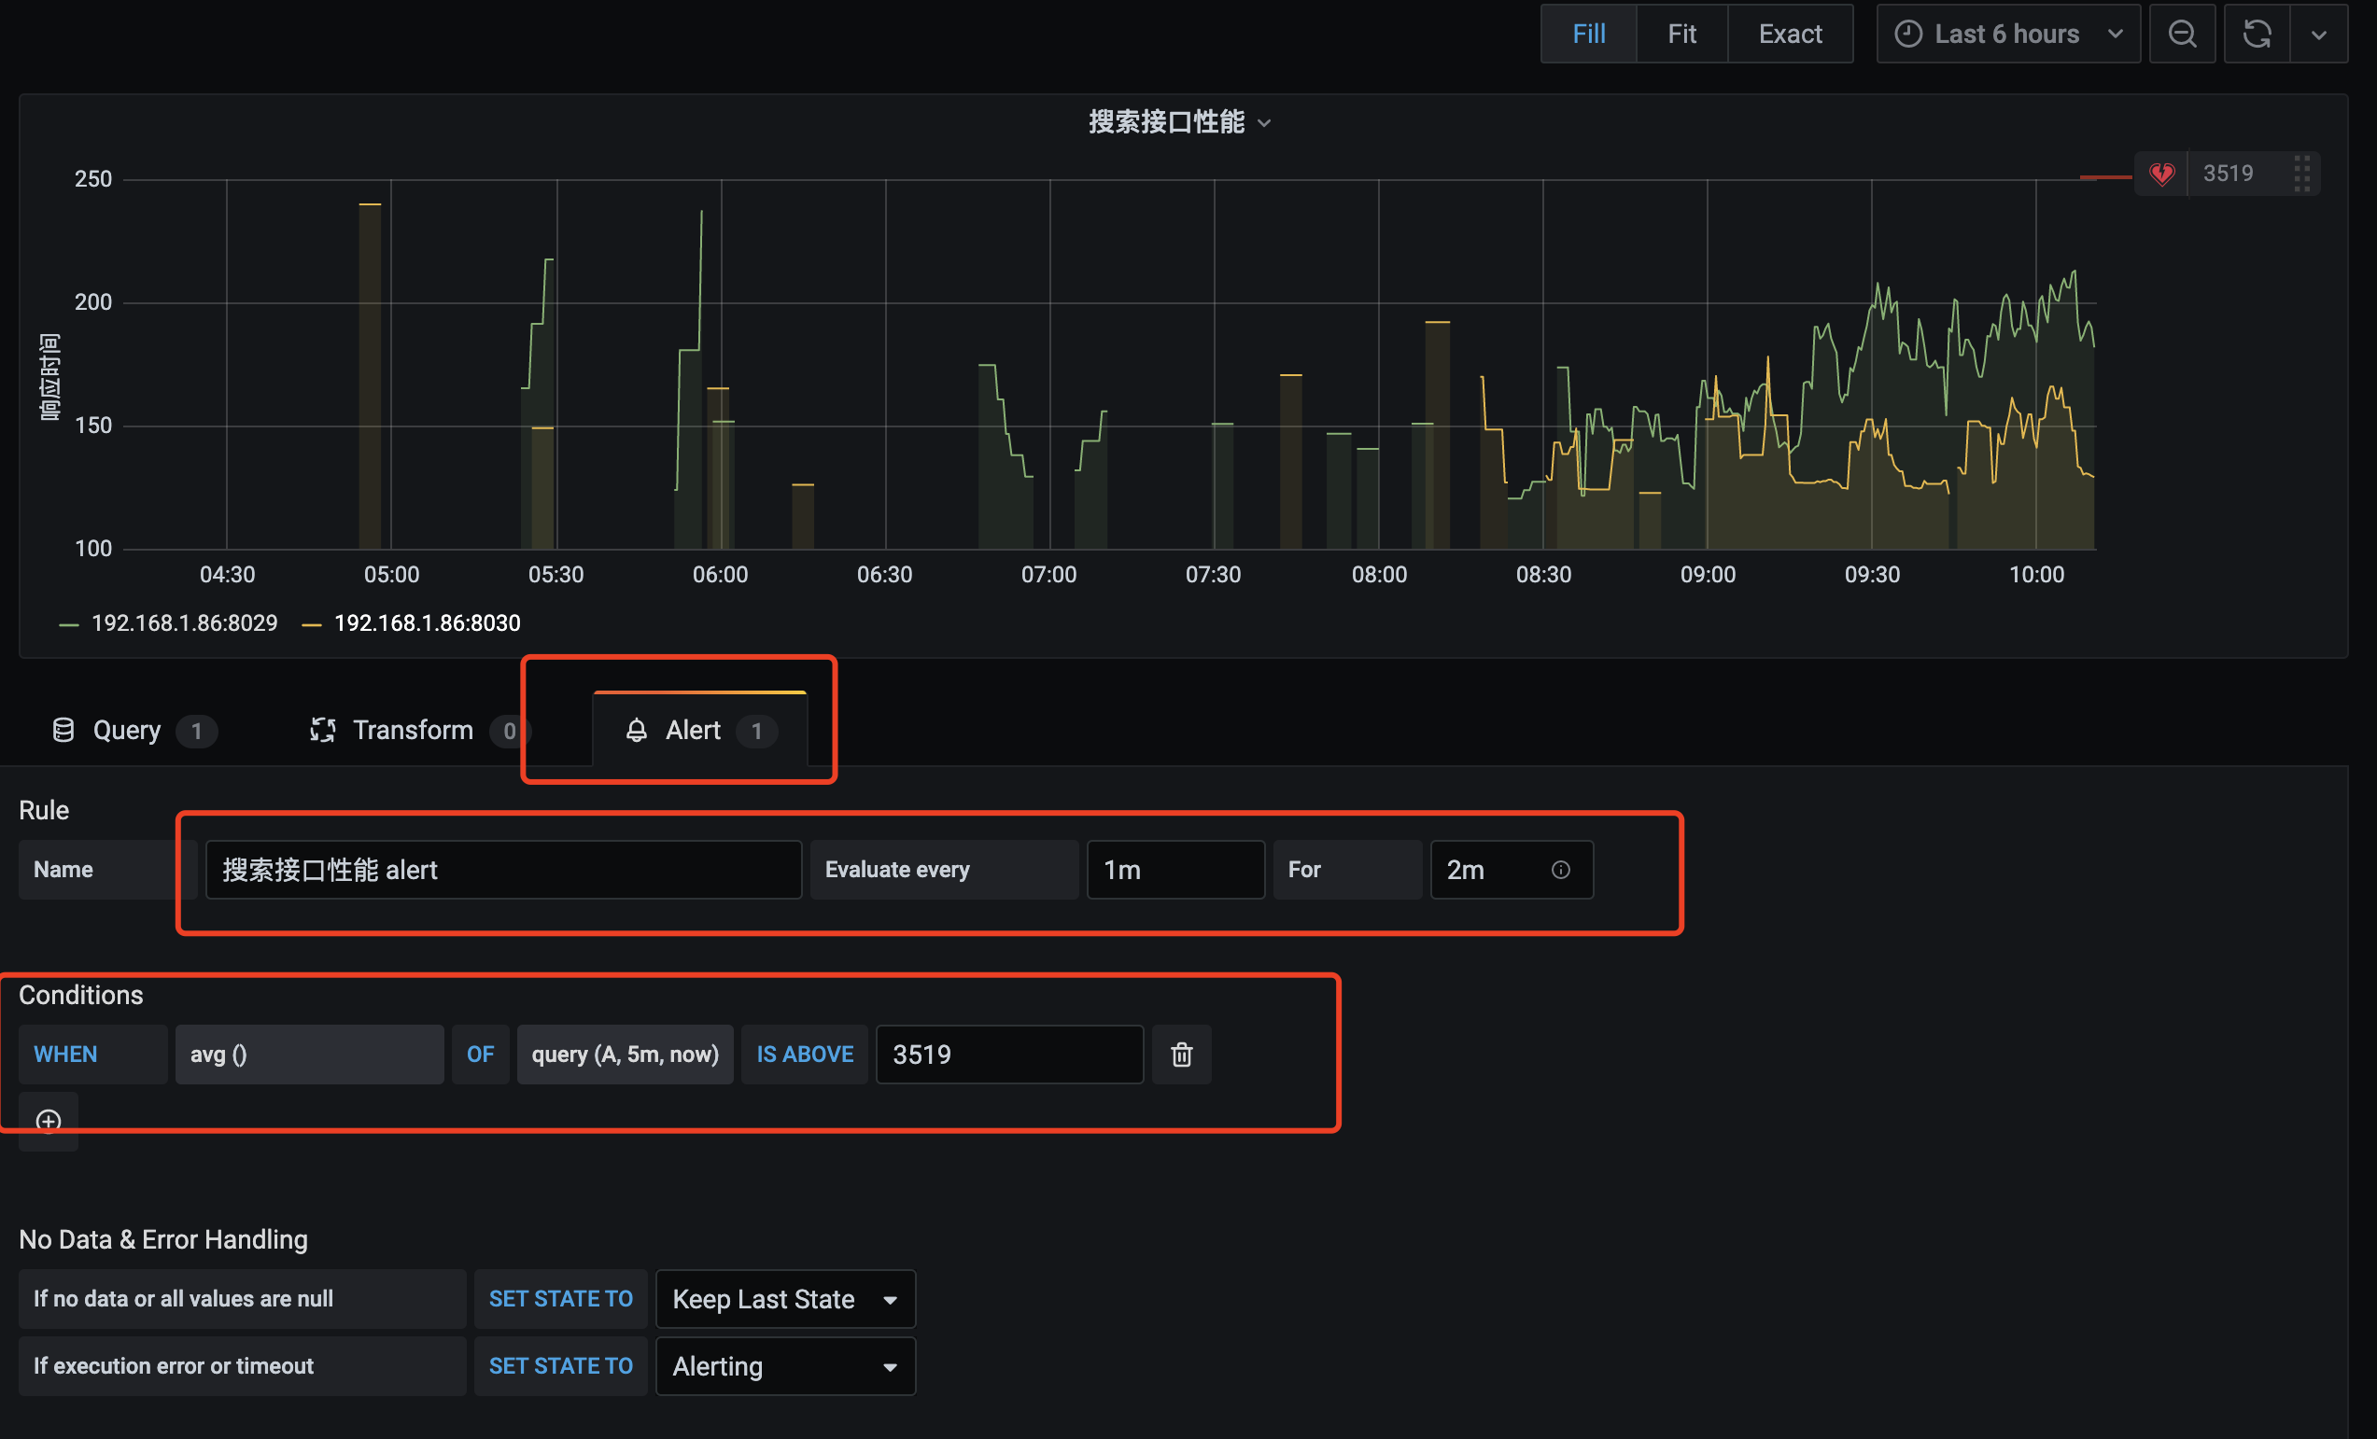
Task: Toggle the 192.168.1.86:8029 legend series
Action: click(x=183, y=624)
